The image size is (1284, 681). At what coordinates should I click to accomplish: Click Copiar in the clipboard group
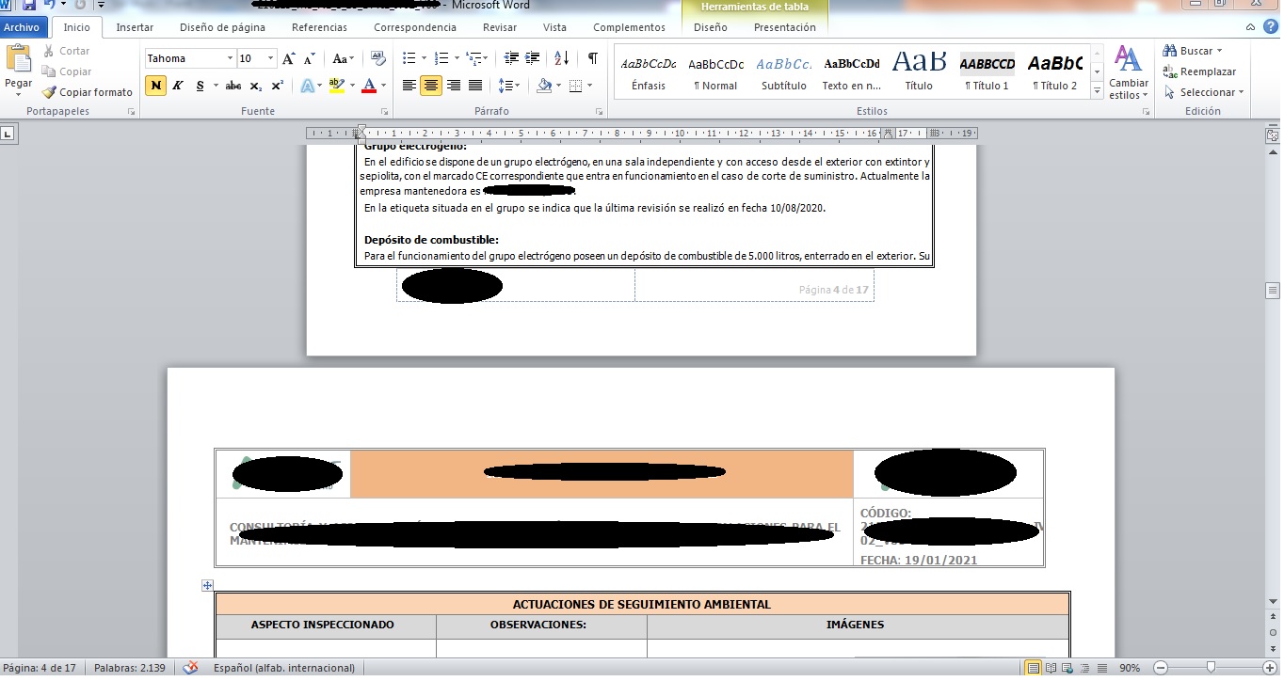click(67, 71)
